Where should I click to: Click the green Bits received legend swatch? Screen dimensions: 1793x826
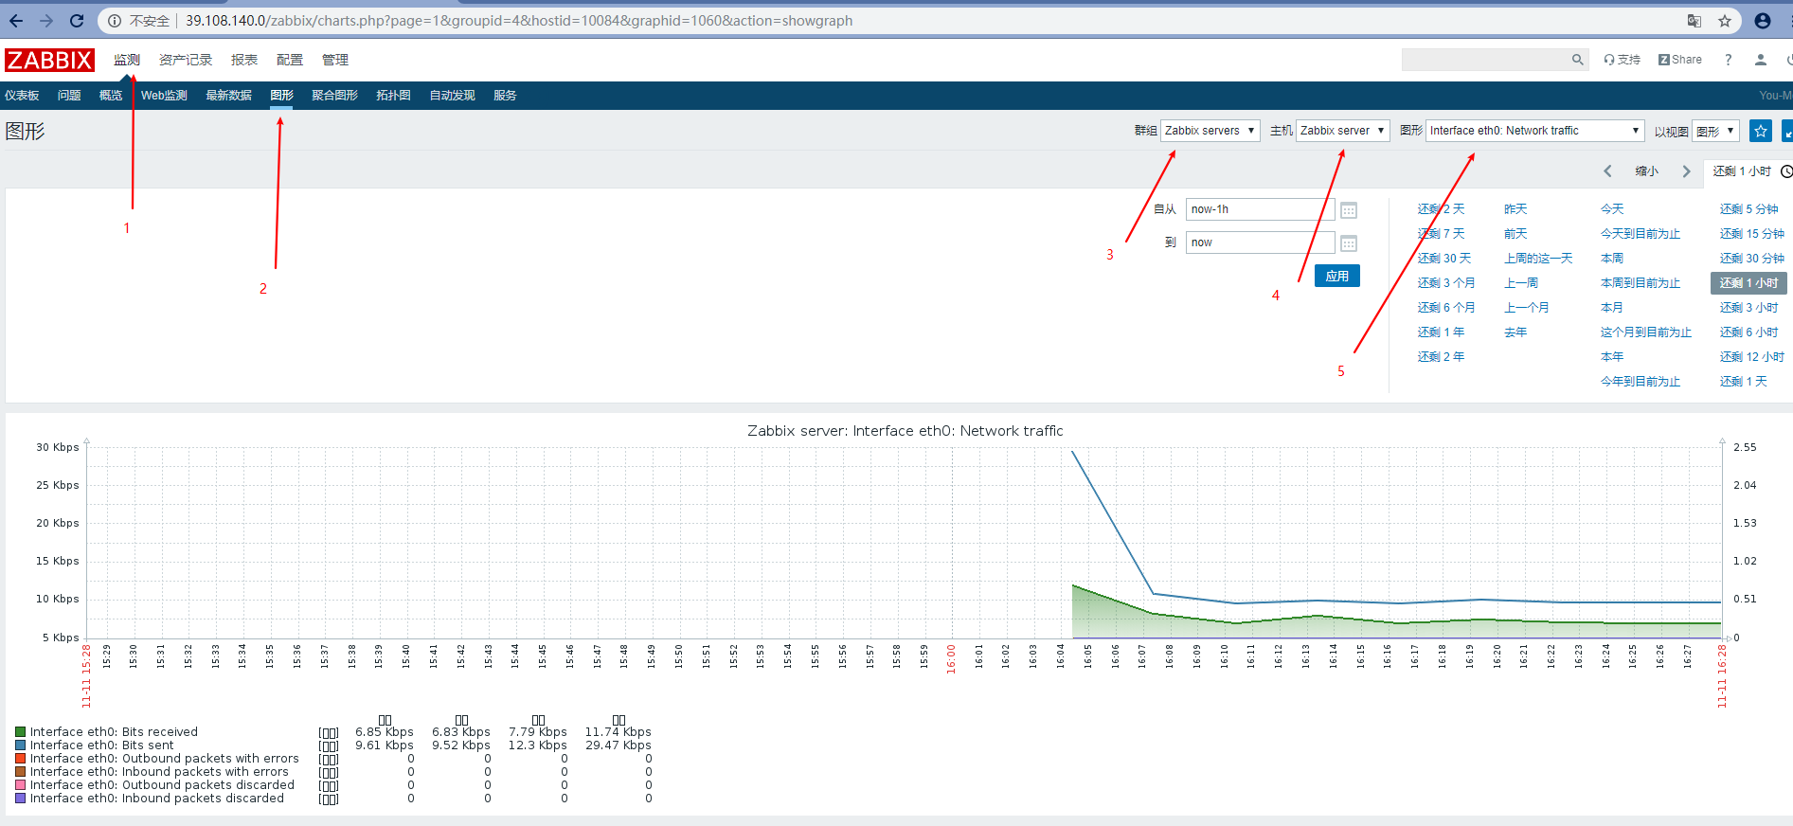coord(20,732)
